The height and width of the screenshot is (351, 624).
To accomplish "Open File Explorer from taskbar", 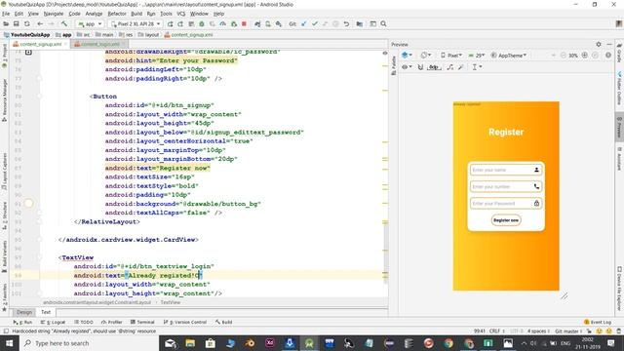I will [x=190, y=343].
